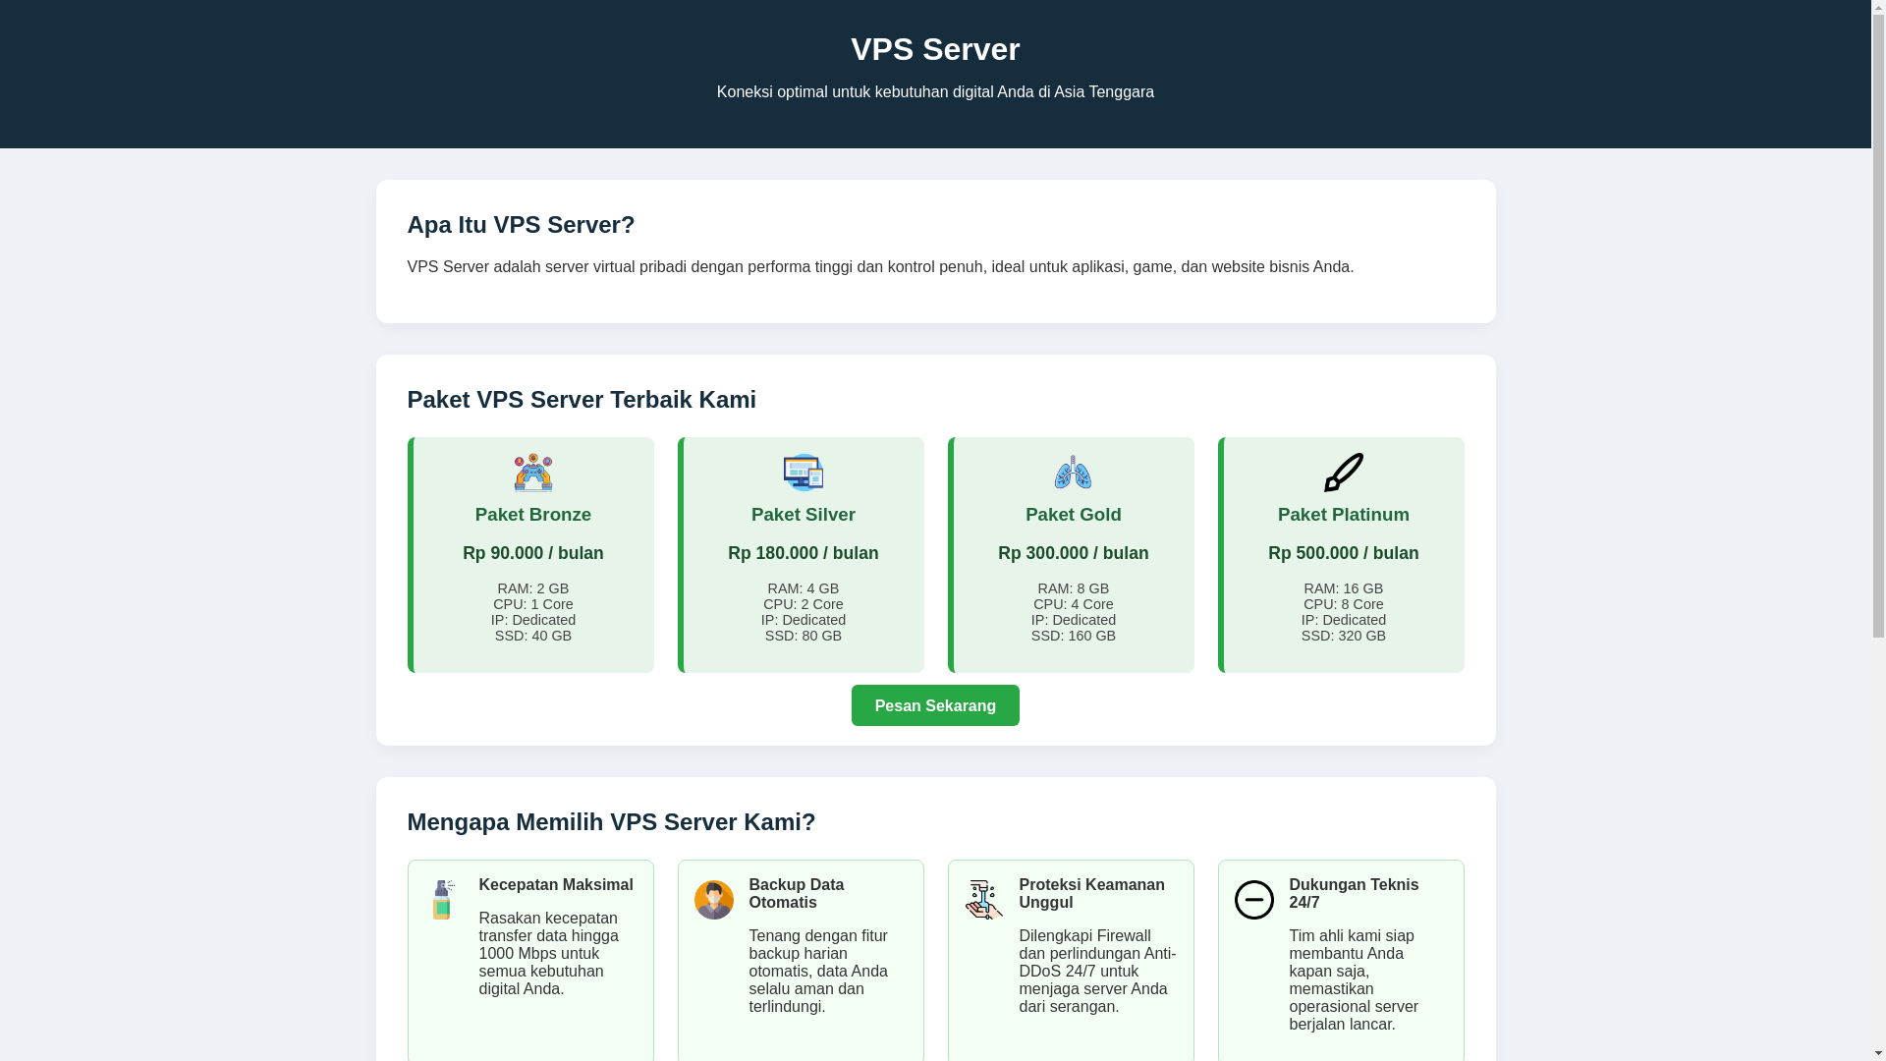Screen dimensions: 1886x1061
Task: Click the VPS Server adalah server virtual description
Action: pos(880,267)
